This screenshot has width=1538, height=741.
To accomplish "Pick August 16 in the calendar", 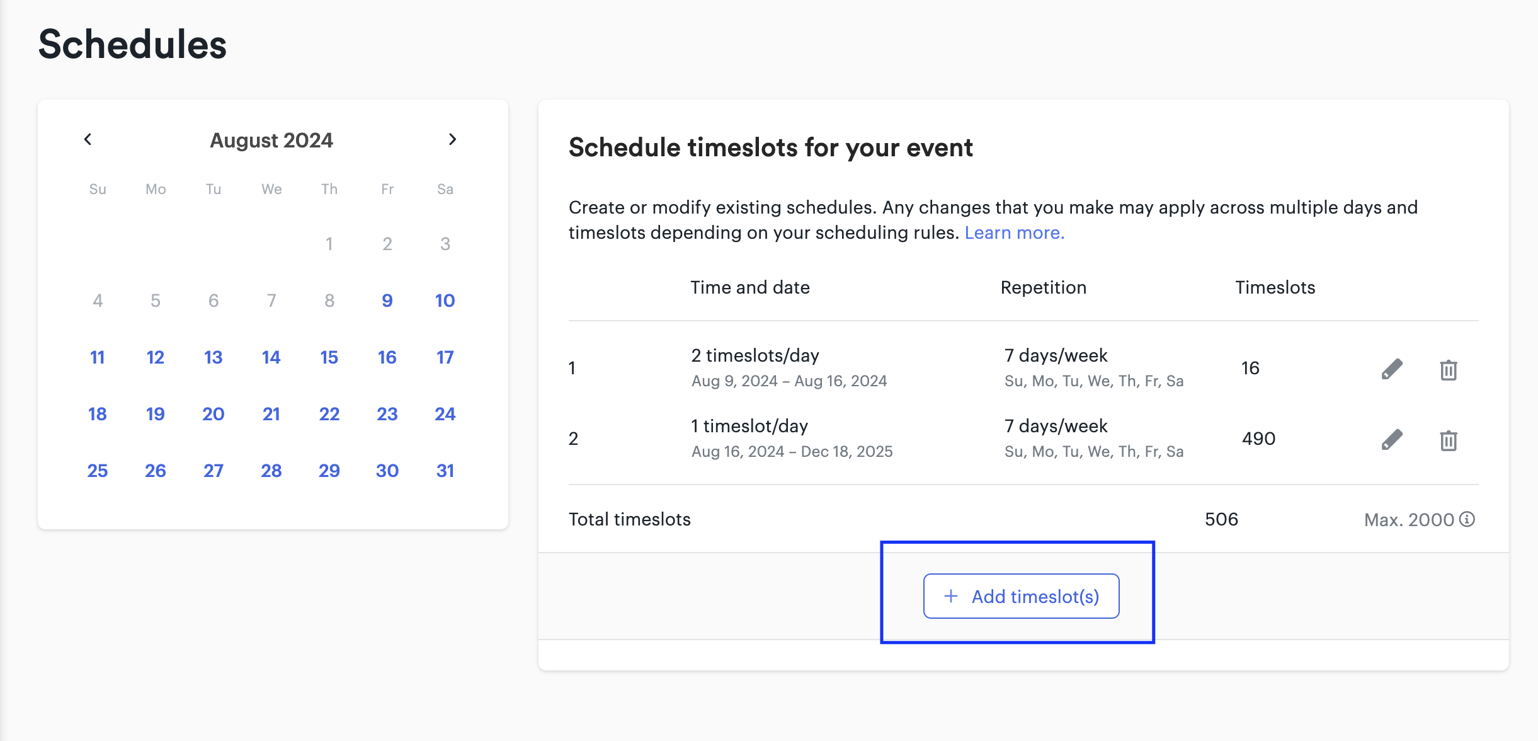I will (x=387, y=357).
